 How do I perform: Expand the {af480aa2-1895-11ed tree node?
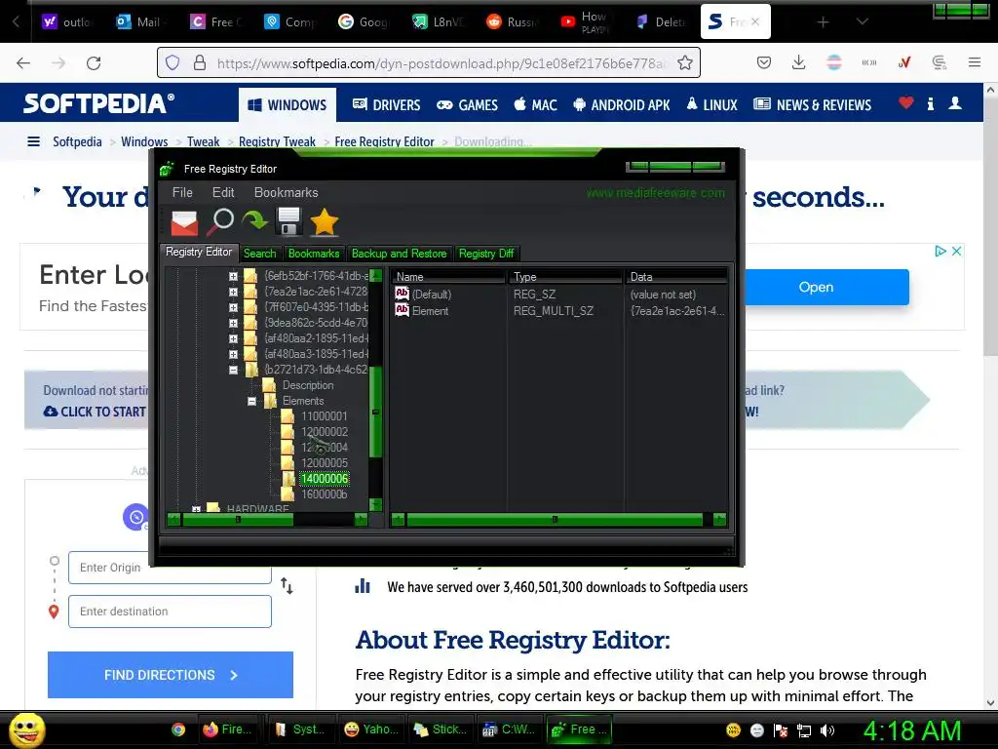233,338
